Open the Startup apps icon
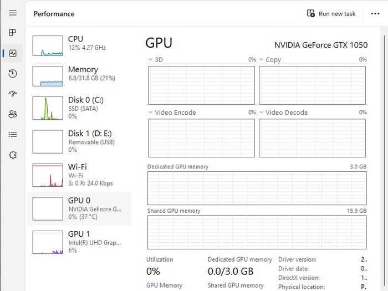This screenshot has height=291, width=388. point(13,94)
